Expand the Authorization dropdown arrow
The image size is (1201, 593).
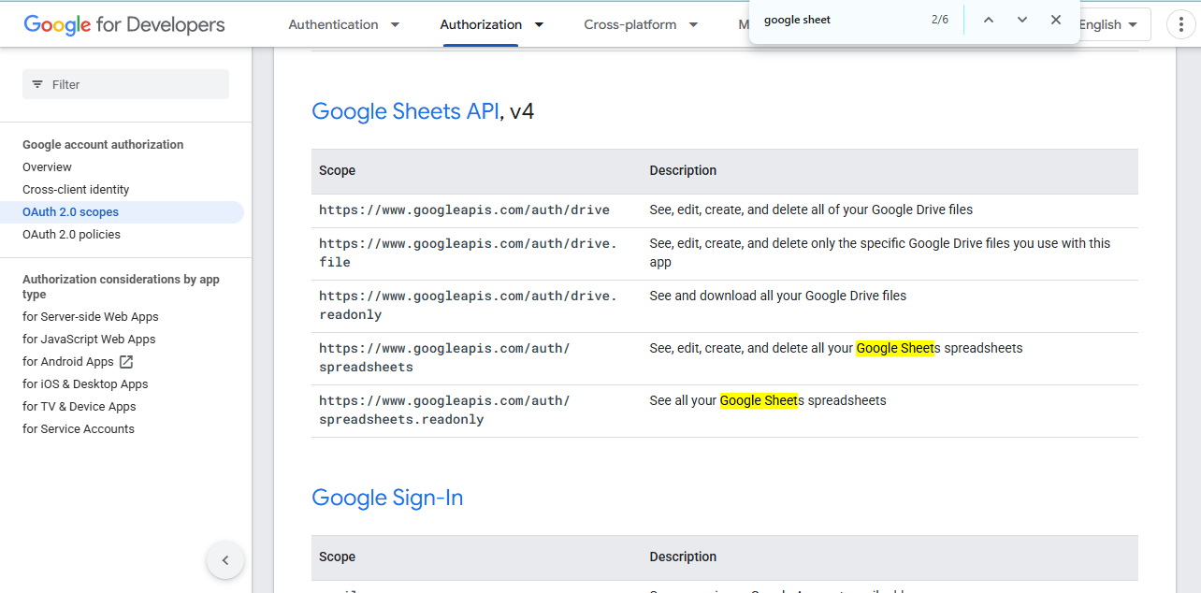click(539, 24)
